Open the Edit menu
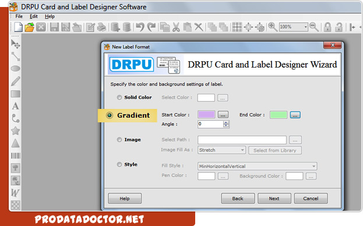This screenshot has height=226, width=363. pos(34,16)
